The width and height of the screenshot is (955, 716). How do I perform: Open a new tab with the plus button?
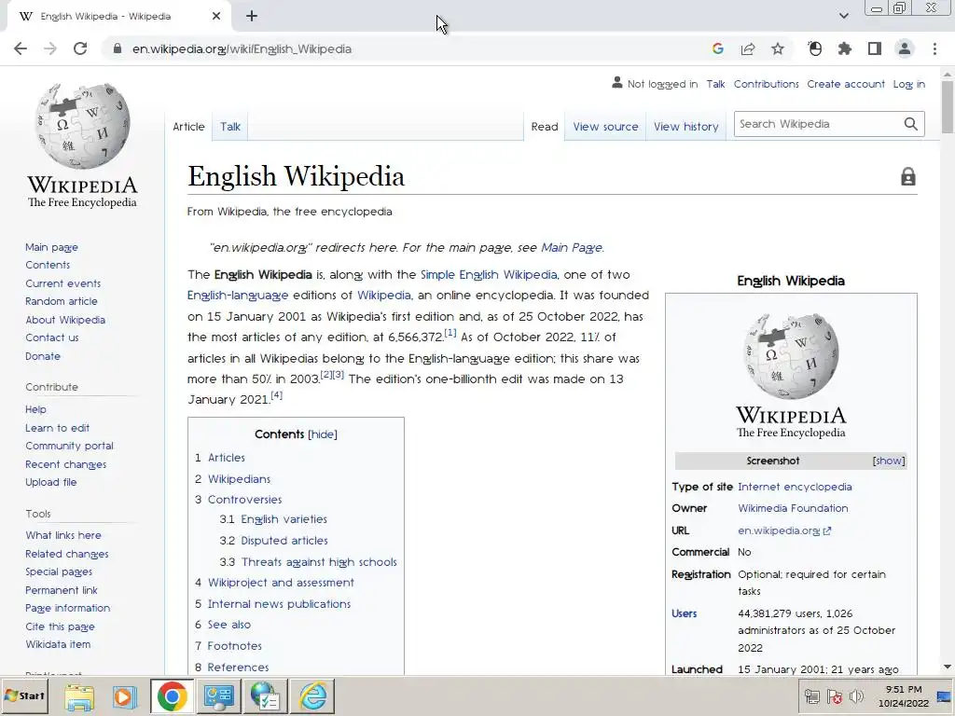252,17
